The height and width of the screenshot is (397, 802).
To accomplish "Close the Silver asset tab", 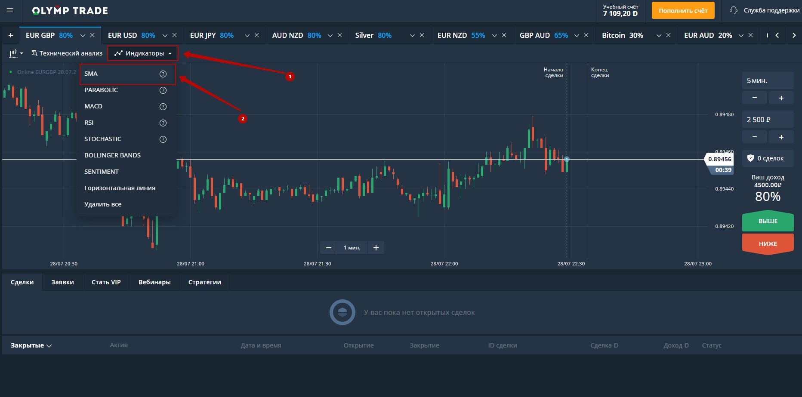I will pyautogui.click(x=422, y=35).
